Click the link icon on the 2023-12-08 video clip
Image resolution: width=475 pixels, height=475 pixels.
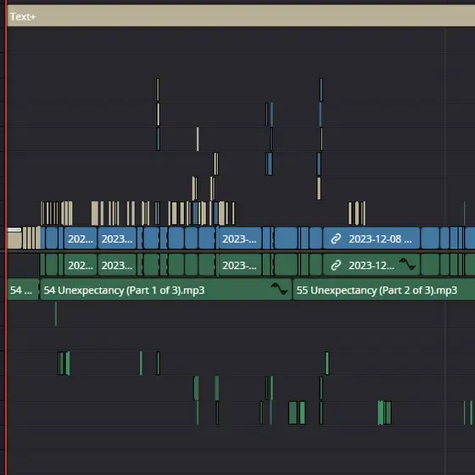tap(336, 239)
